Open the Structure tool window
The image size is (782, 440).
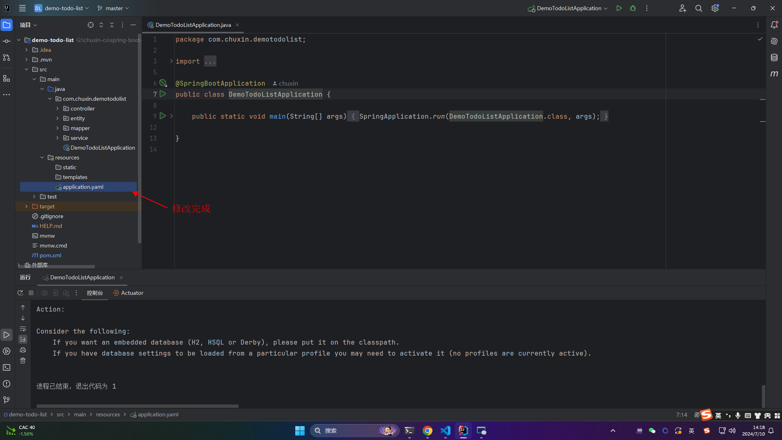[x=7, y=78]
